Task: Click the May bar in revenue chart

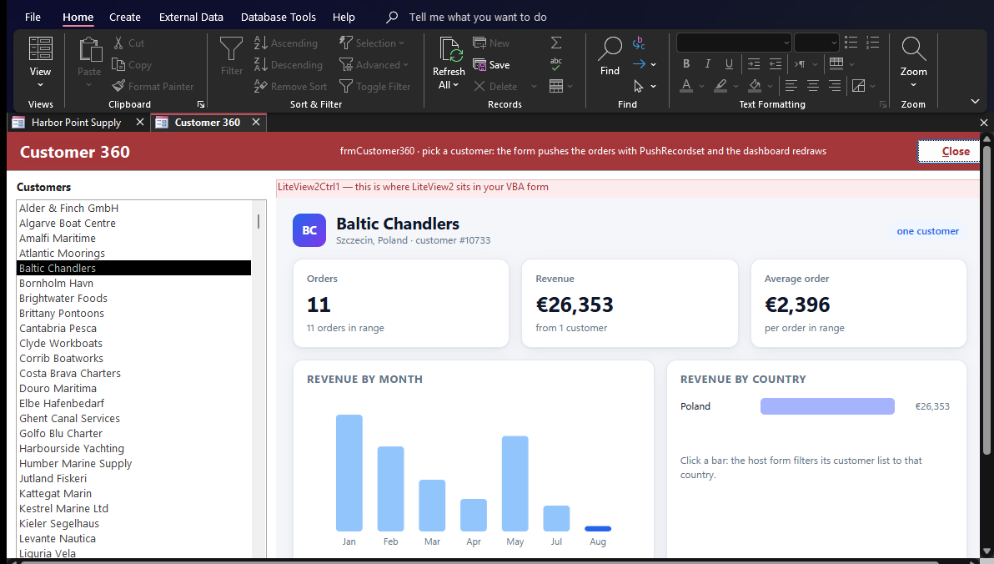Action: [x=515, y=483]
